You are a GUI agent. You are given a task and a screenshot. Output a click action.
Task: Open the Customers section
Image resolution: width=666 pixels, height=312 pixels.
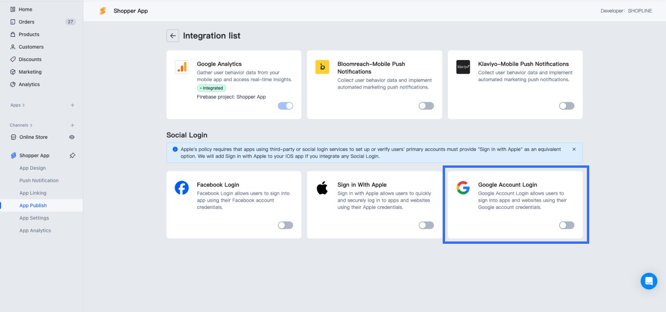click(13, 47)
